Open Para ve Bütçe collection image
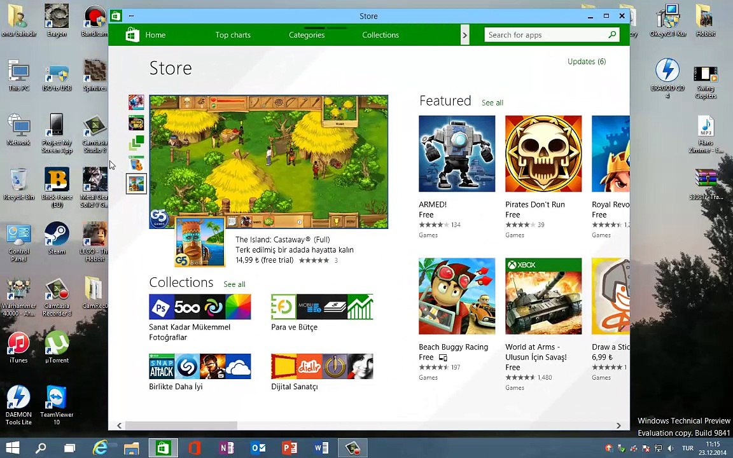Image resolution: width=733 pixels, height=458 pixels. click(322, 307)
